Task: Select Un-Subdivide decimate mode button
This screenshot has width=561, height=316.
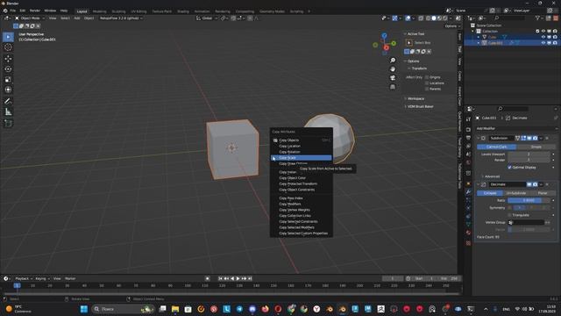Action: [516, 193]
